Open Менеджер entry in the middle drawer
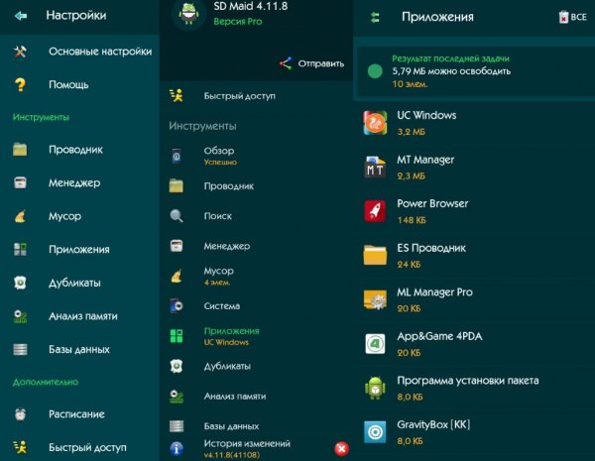Viewport: 595px width, 461px height. click(256, 246)
